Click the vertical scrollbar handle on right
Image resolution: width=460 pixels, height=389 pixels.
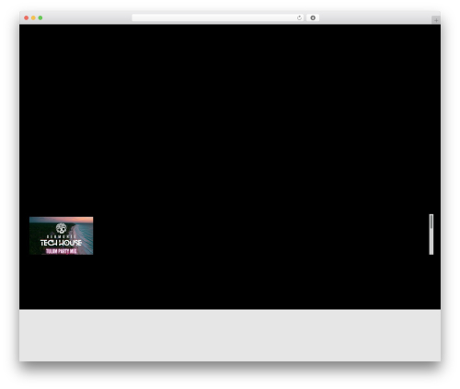(431, 222)
